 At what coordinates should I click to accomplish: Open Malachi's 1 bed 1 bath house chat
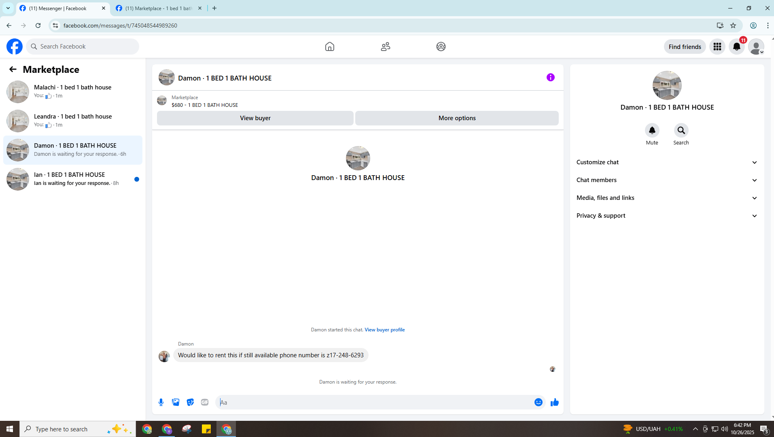(73, 92)
